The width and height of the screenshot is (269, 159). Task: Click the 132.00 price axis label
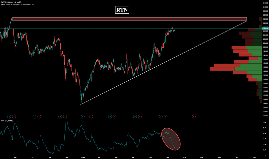266,115
